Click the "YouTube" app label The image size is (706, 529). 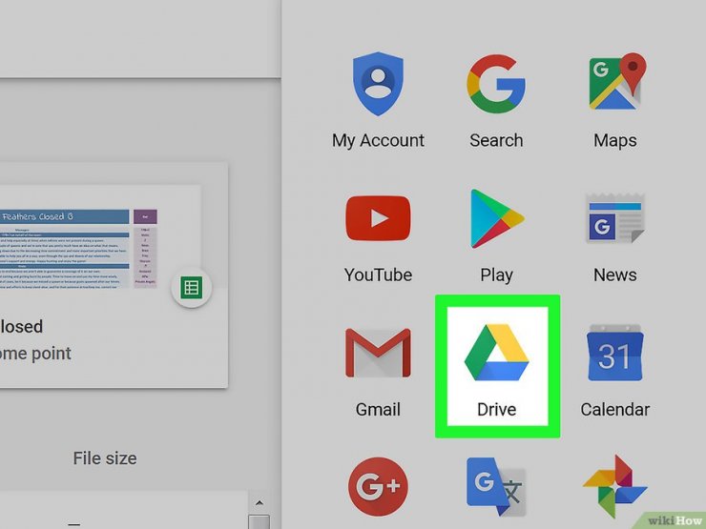pos(378,275)
